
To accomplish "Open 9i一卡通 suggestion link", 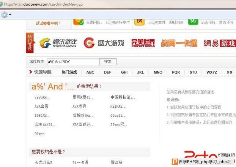I will tap(80, 162).
